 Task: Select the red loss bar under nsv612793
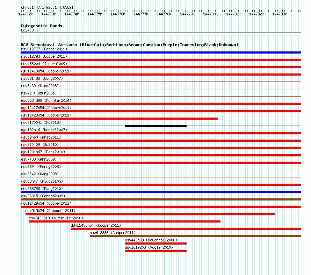coord(161,60)
